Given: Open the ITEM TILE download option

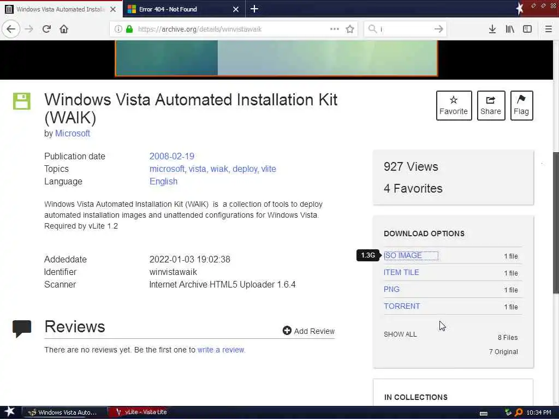Looking at the screenshot, I should click(x=401, y=272).
